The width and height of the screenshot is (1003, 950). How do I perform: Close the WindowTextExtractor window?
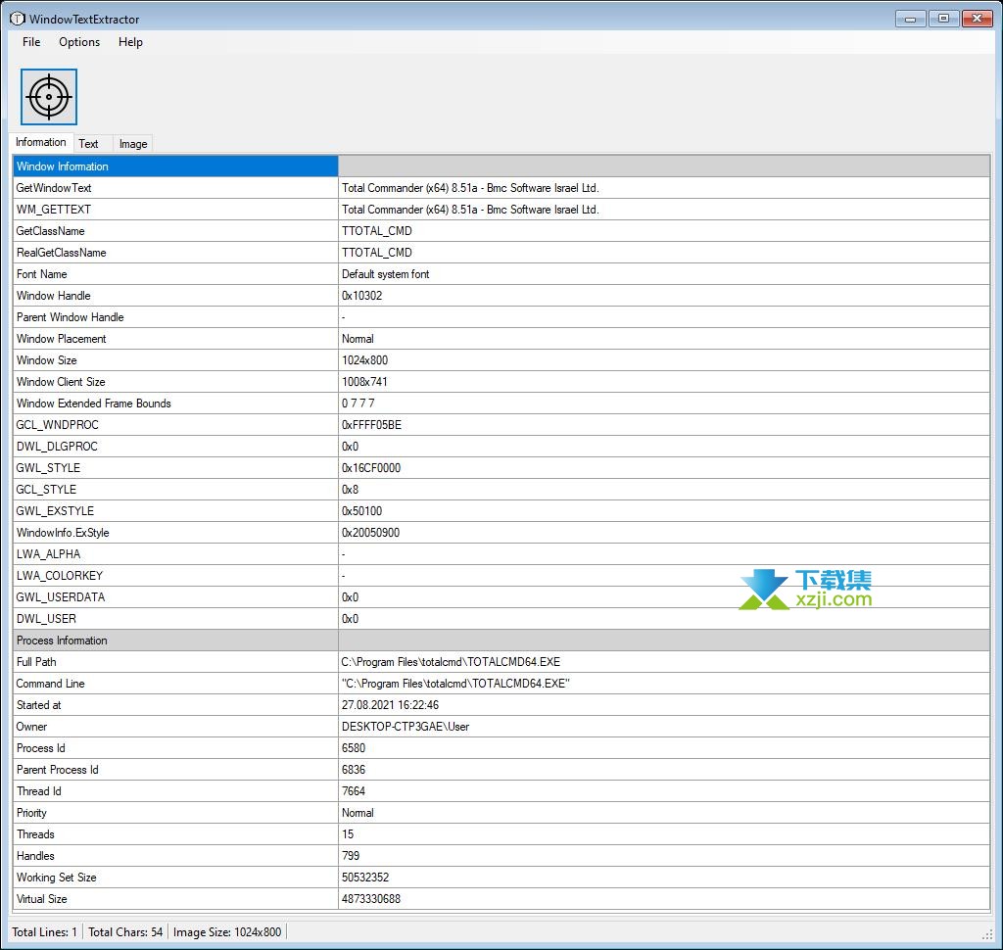[x=978, y=19]
